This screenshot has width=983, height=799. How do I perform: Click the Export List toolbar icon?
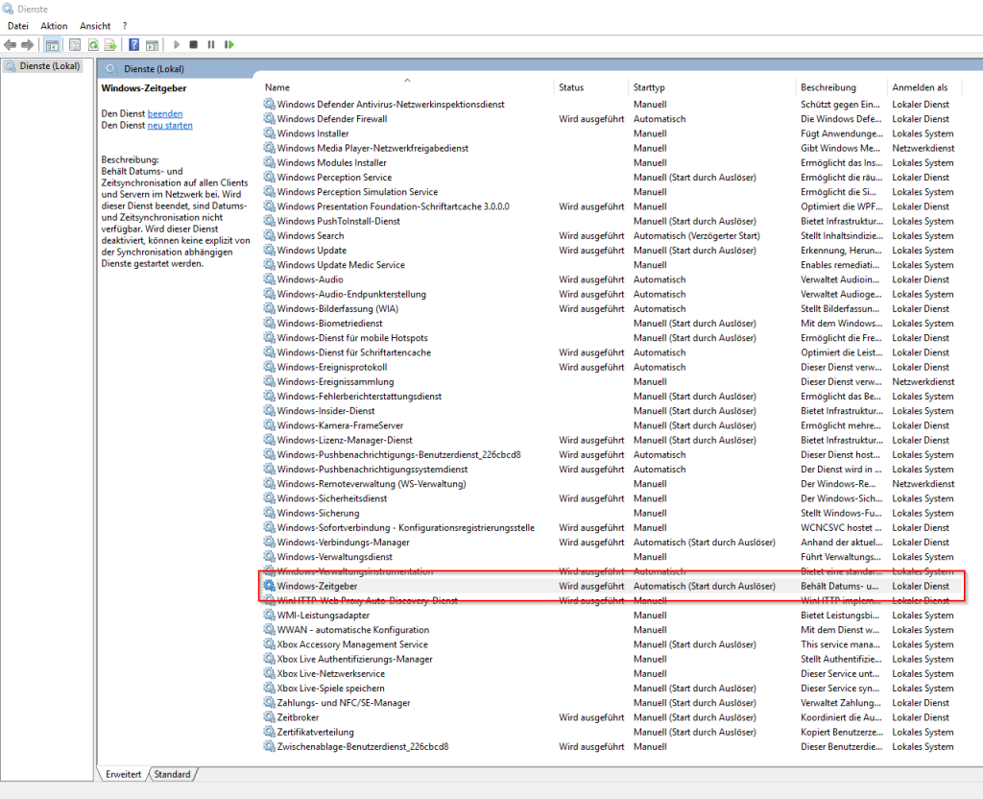pyautogui.click(x=110, y=44)
